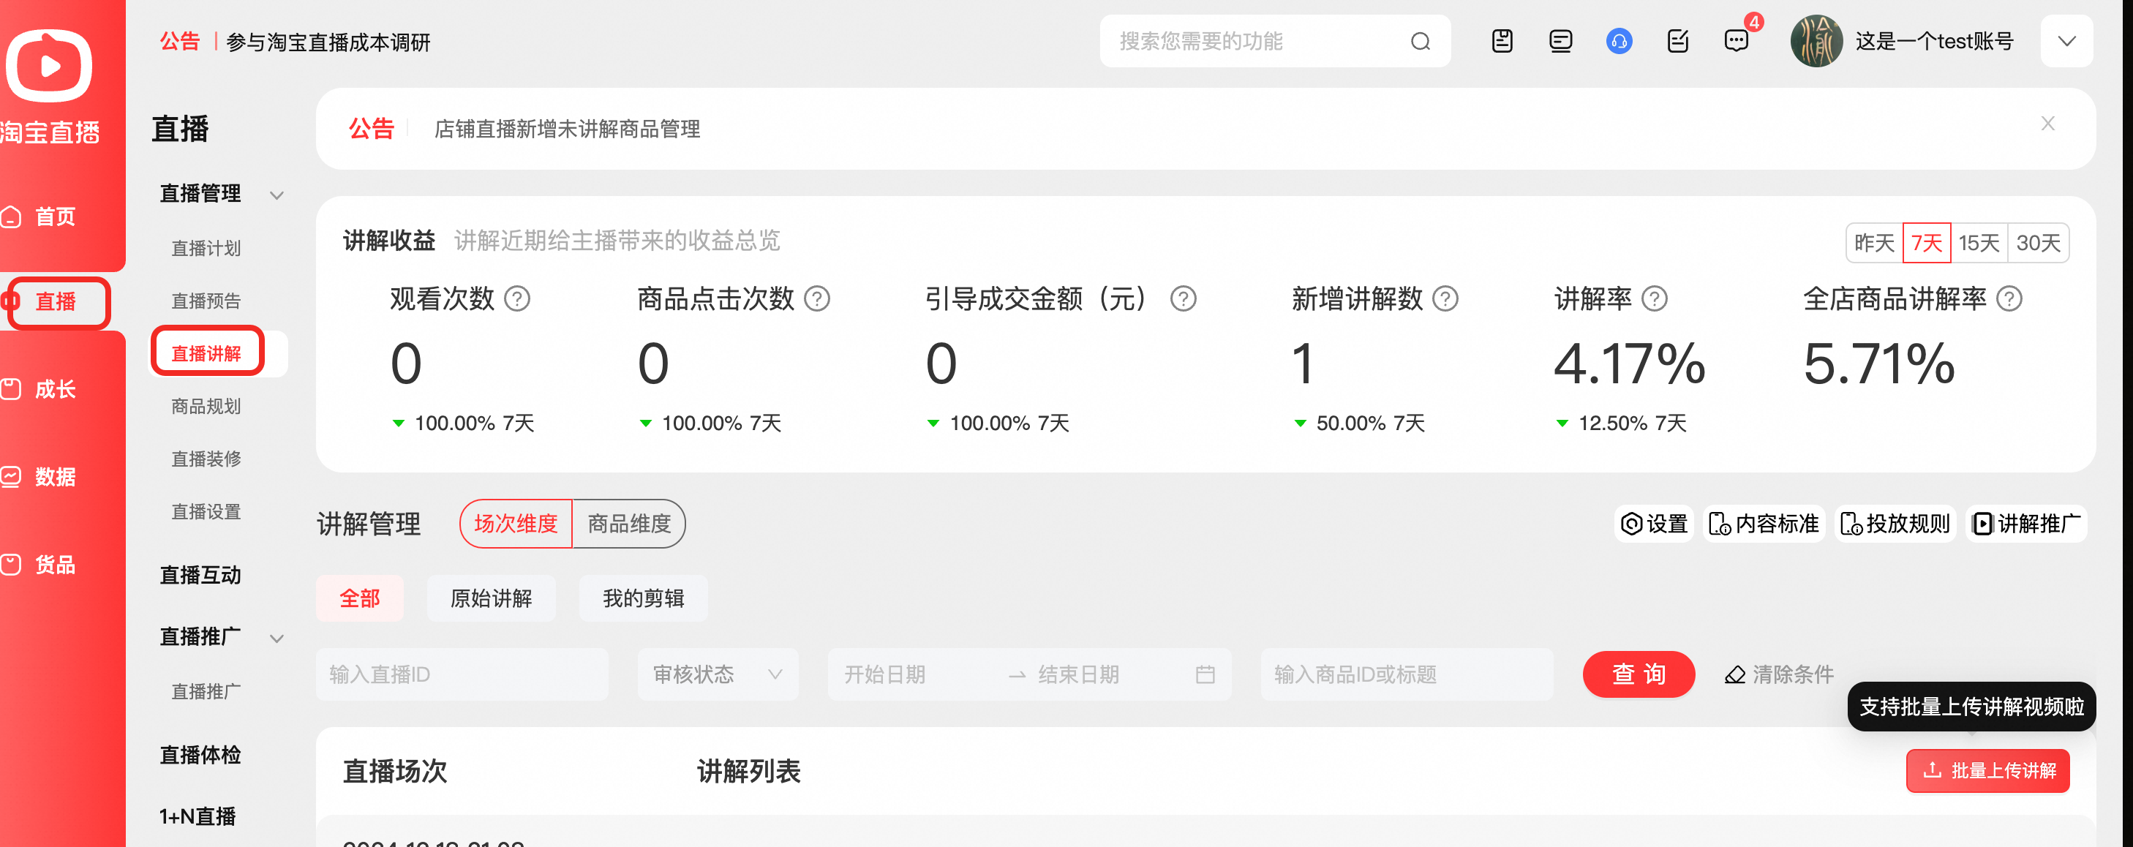Viewport: 2133px width, 847px height.
Task: Click the red 查询 button
Action: 1639,674
